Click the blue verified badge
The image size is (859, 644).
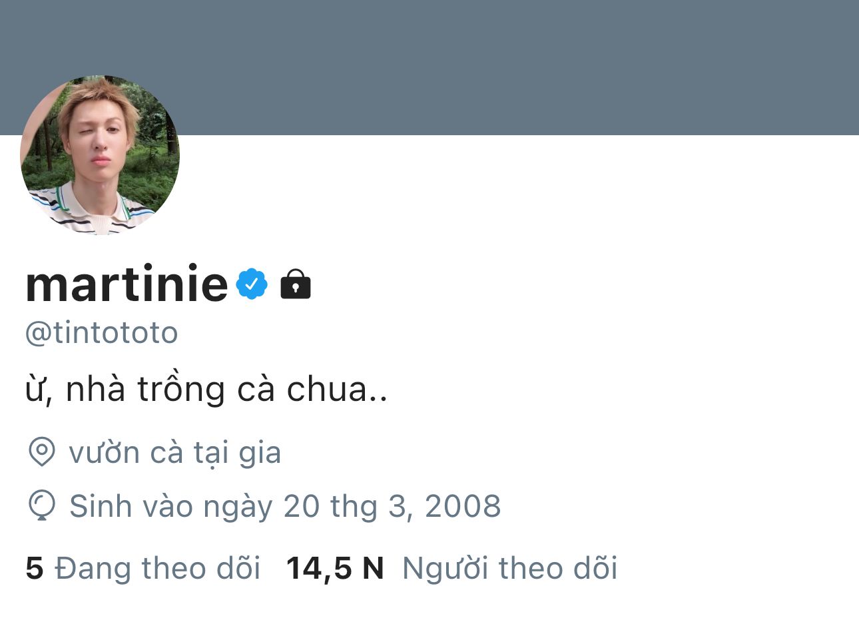tap(252, 284)
